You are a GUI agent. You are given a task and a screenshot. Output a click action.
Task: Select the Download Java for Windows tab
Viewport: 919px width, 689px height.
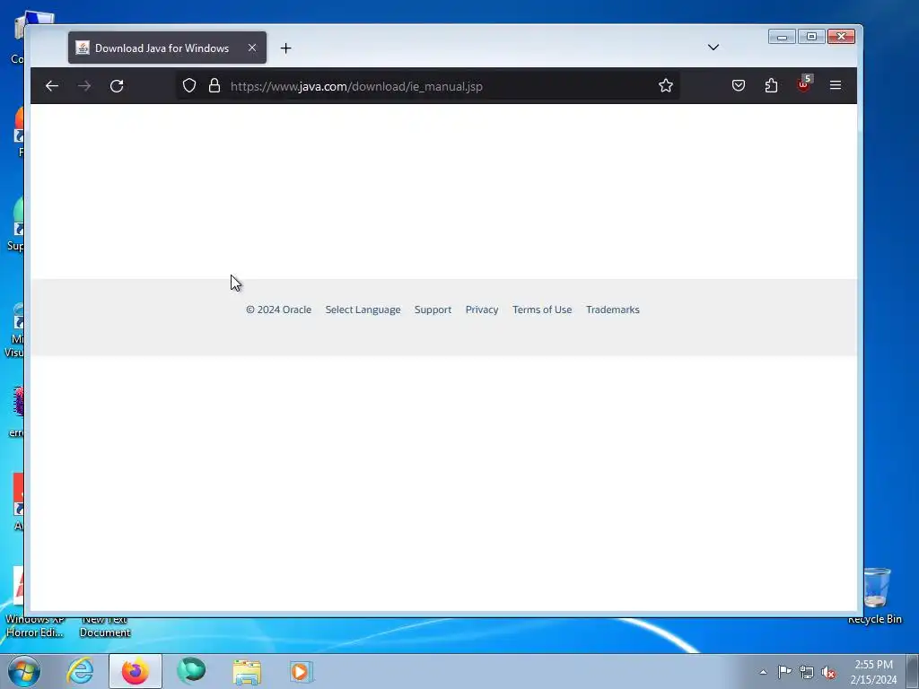pyautogui.click(x=167, y=48)
